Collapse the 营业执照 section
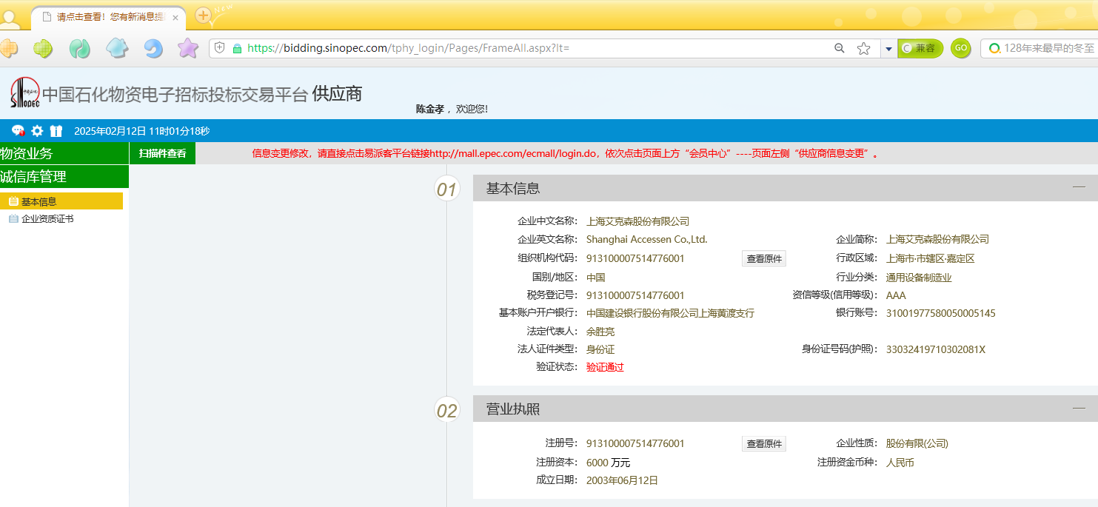1098x507 pixels. pos(1079,408)
